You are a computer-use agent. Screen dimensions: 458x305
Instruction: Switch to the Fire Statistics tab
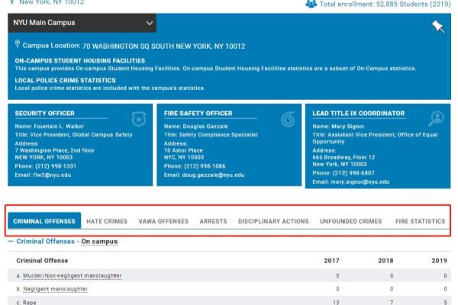click(421, 221)
